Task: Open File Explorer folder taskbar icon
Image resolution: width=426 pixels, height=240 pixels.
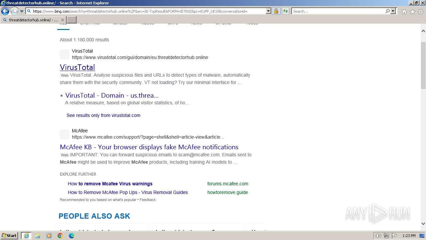Action: point(38,236)
